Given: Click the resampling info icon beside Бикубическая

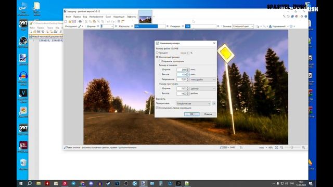Looking at the screenshot, I should [214, 103].
